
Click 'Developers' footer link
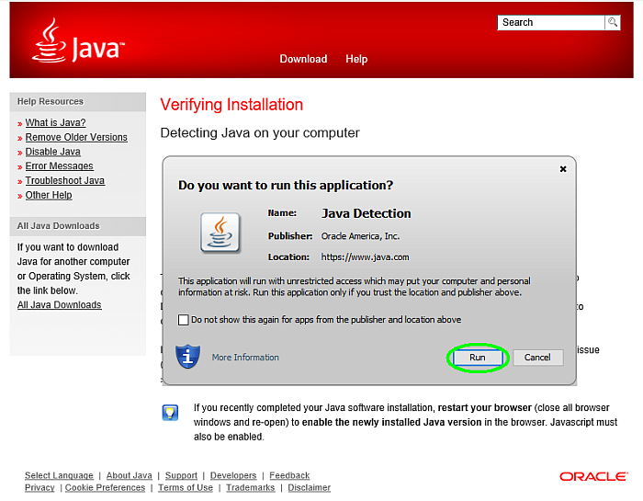point(233,475)
